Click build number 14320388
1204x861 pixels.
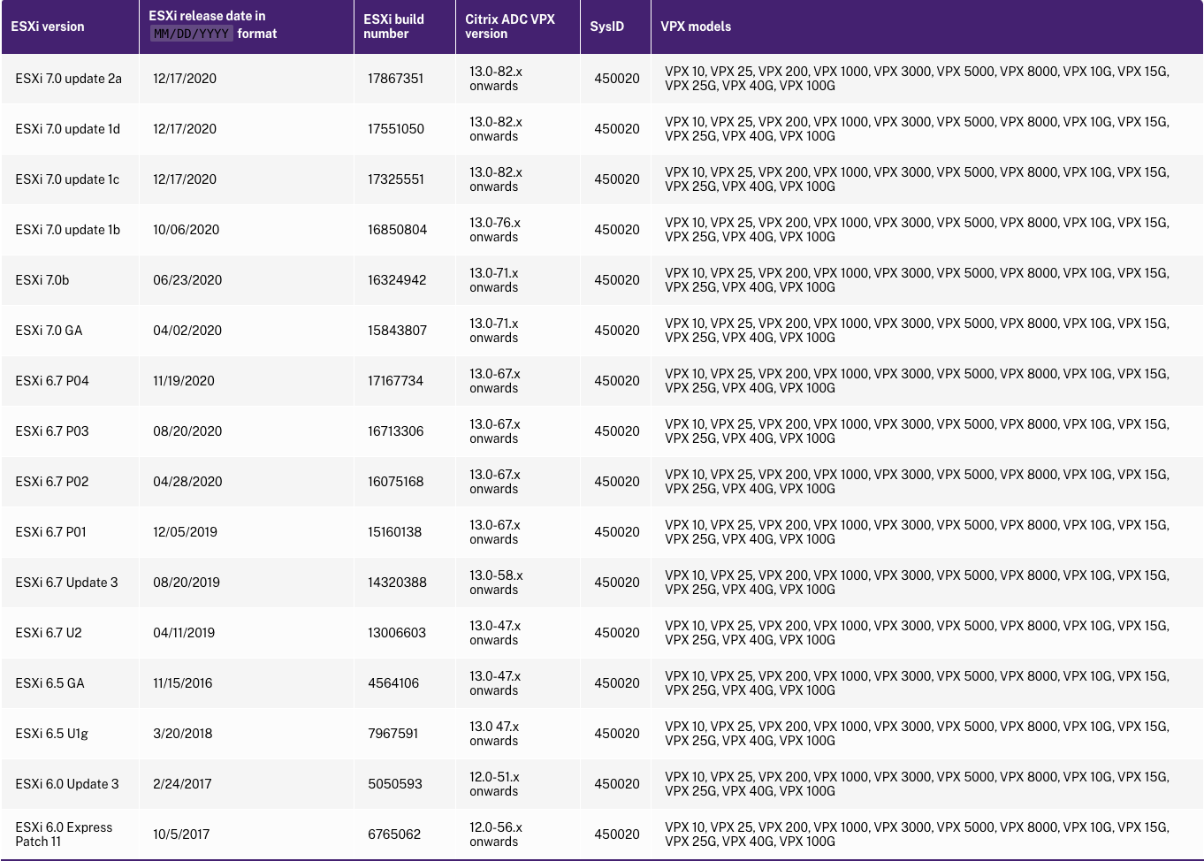397,583
